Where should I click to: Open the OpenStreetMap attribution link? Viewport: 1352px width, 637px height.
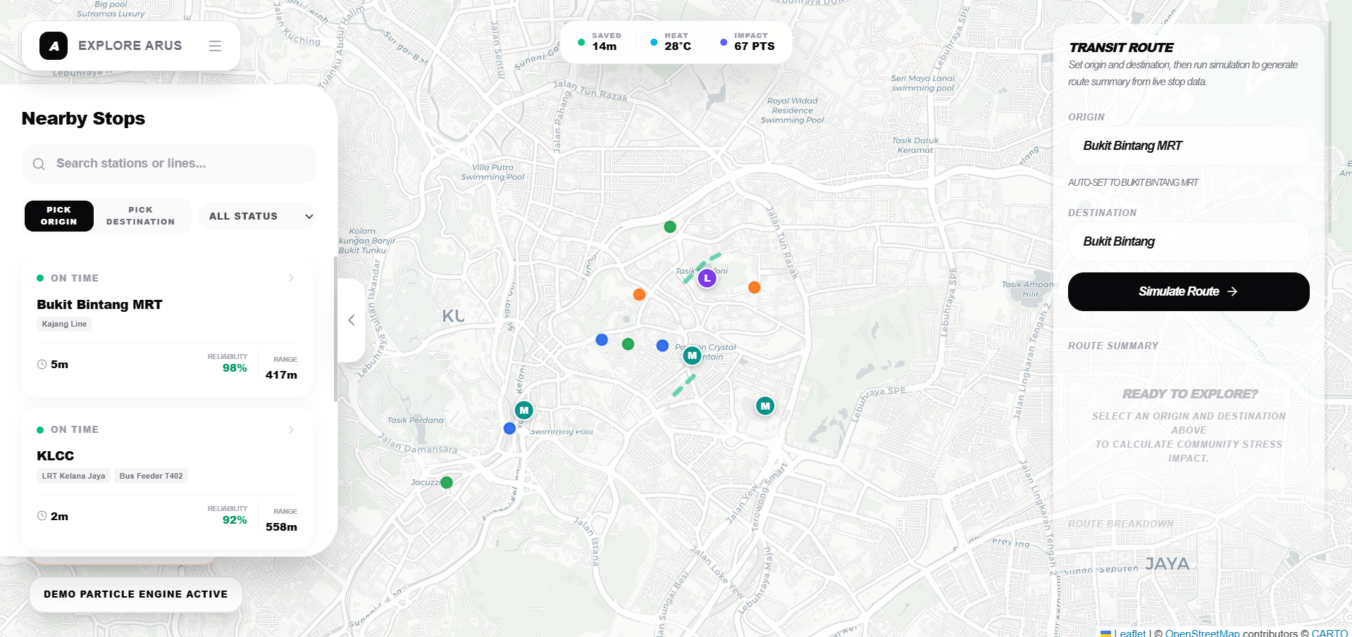coord(1202,633)
